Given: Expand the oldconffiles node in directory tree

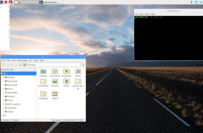Looking at the screenshot, I should [x=3, y=93].
